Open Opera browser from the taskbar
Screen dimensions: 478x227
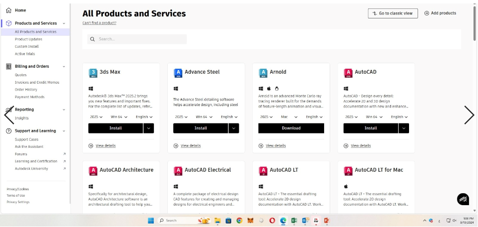(x=272, y=221)
